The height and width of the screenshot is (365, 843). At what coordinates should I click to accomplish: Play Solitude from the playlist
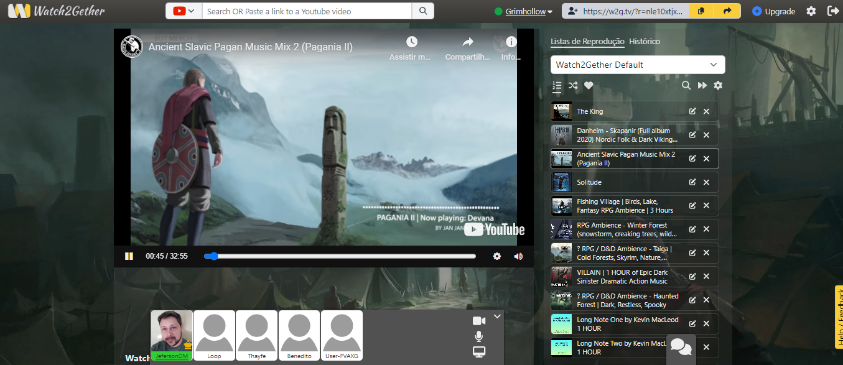(x=589, y=182)
